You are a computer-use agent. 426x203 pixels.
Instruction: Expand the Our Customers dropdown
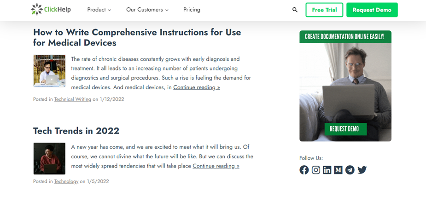tap(147, 10)
